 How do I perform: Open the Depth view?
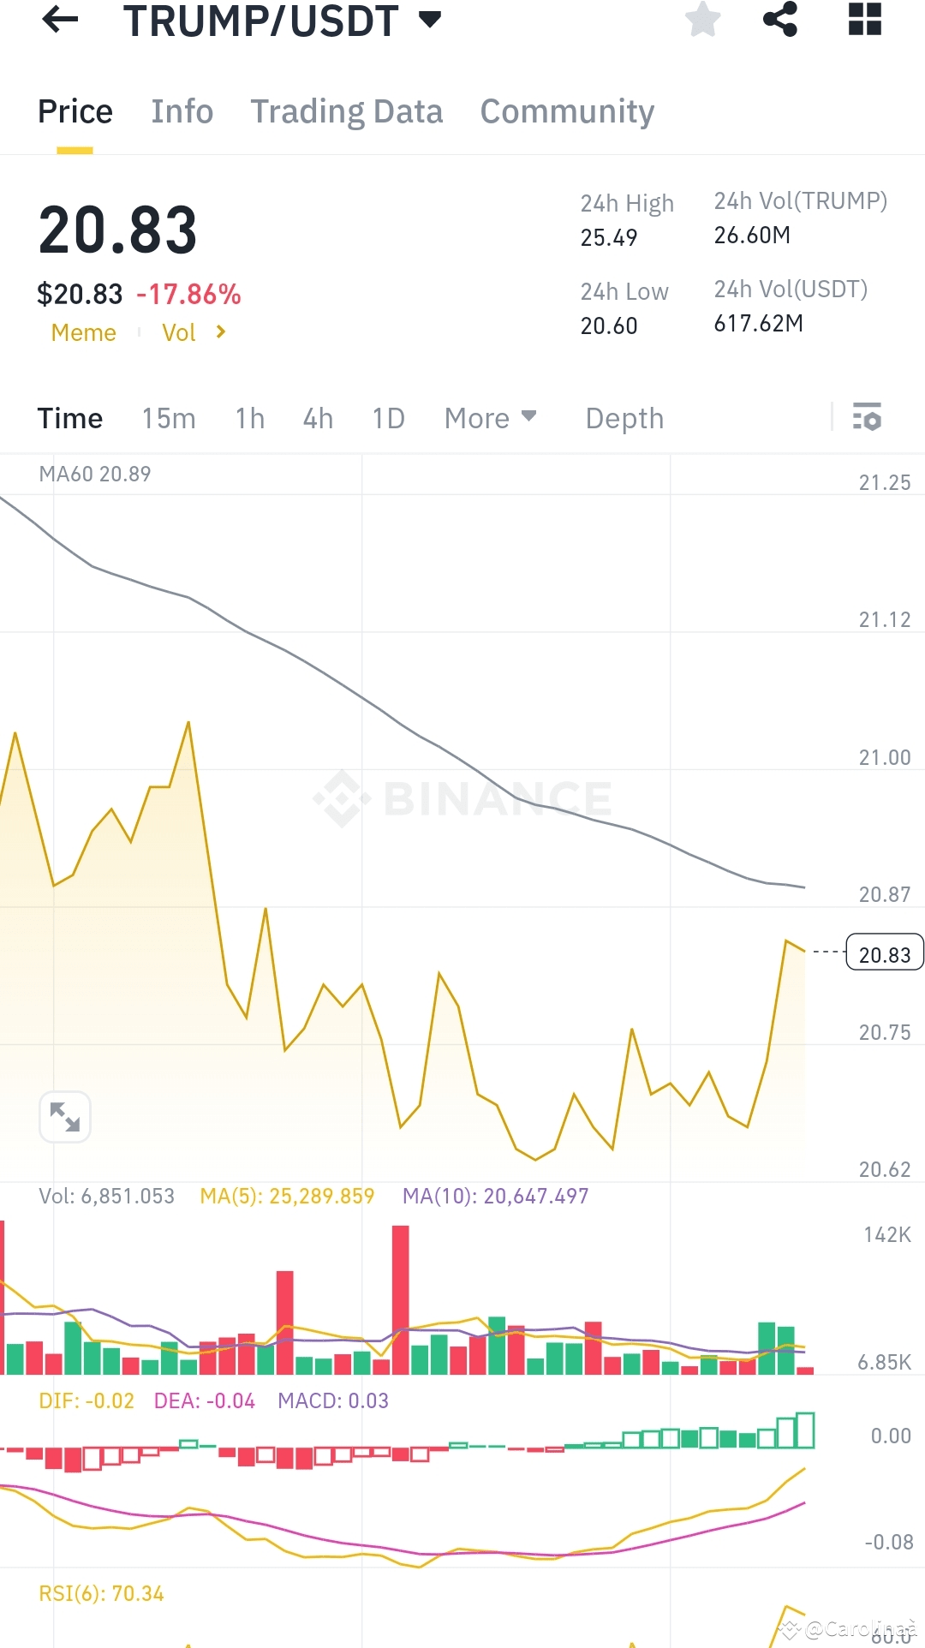tap(624, 418)
